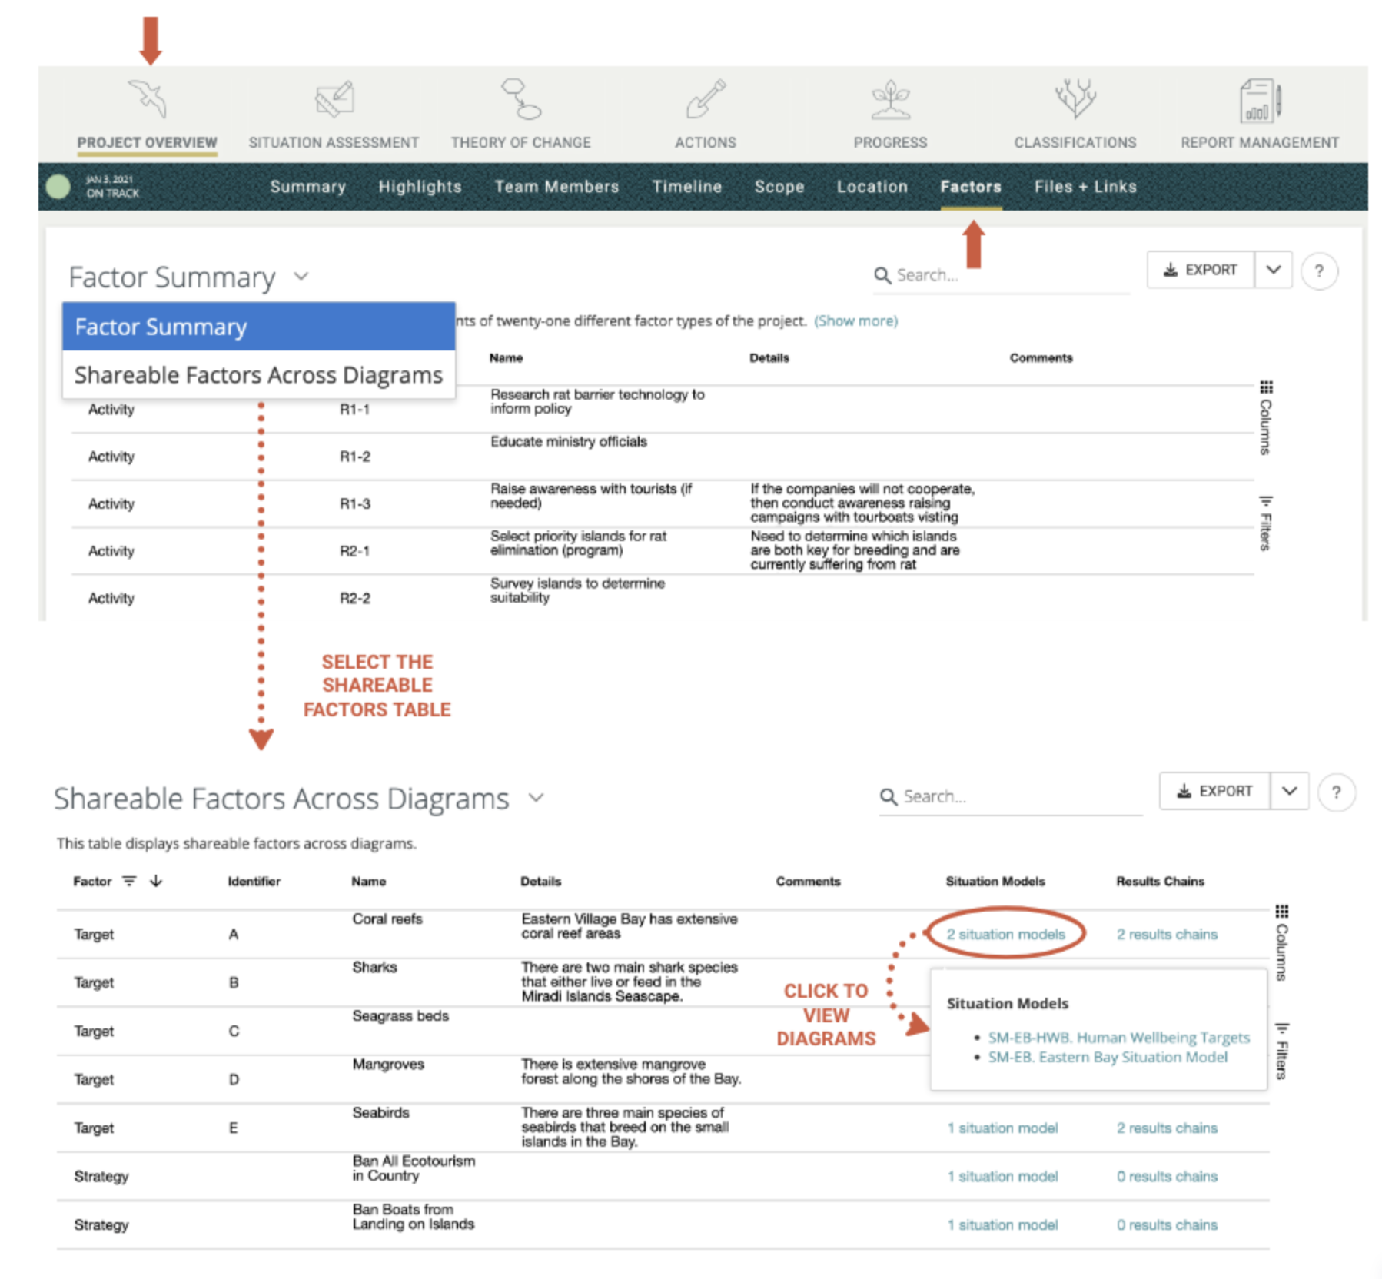Expand Shareable Factors Across Diagrams title dropdown
This screenshot has width=1382, height=1279.
tap(537, 798)
